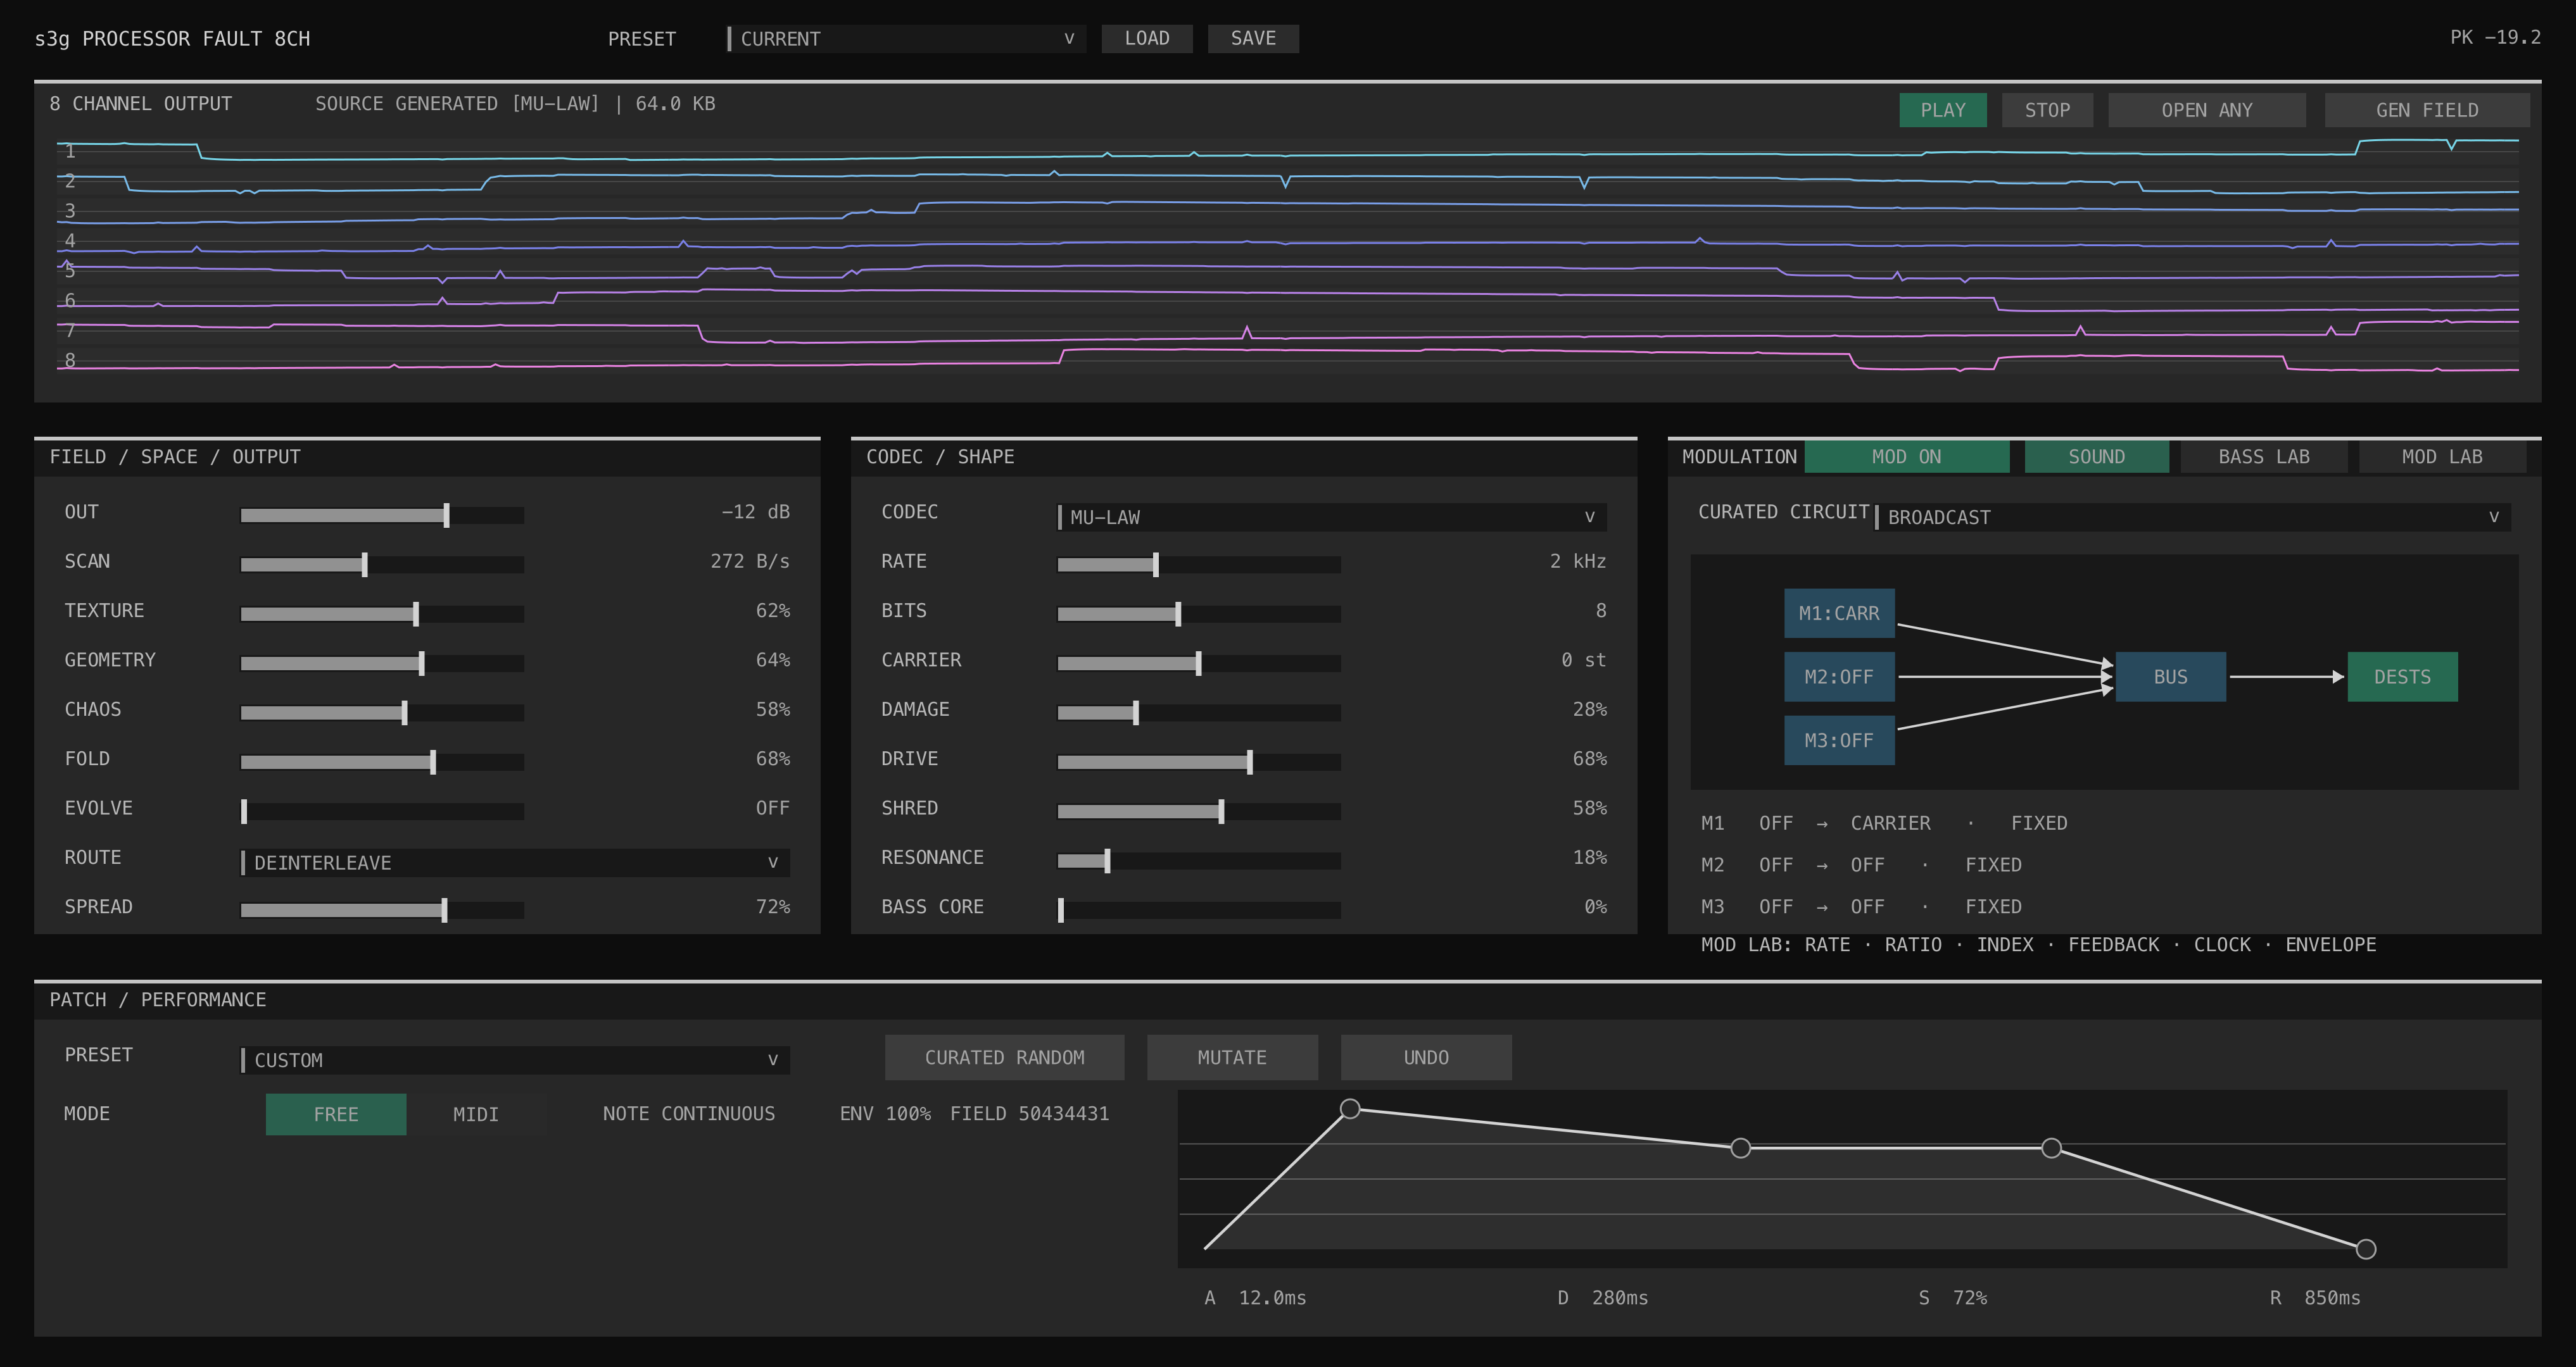Adjust the BITS slider
This screenshot has height=1367, width=2576.
pyautogui.click(x=1199, y=613)
